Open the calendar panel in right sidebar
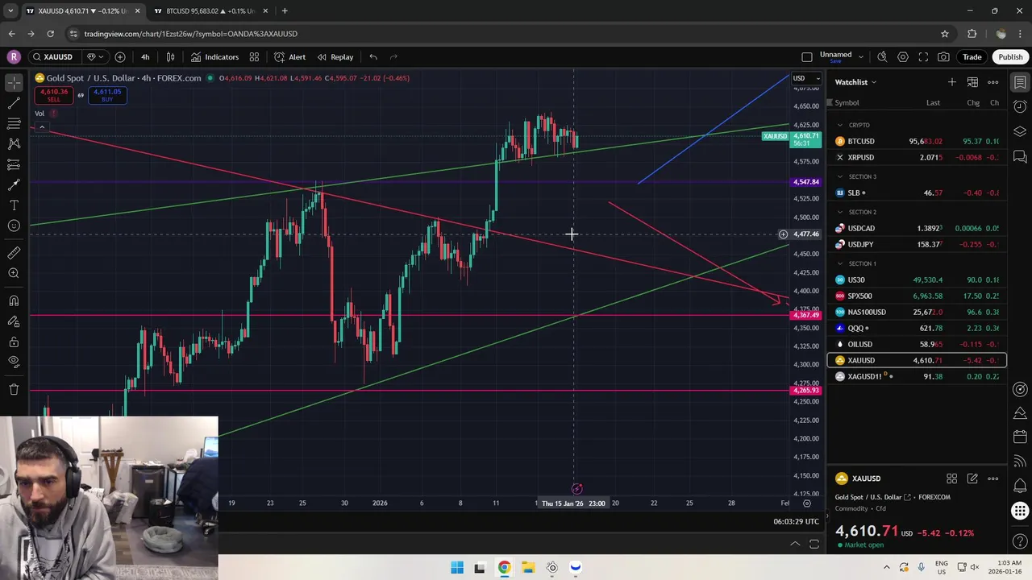 tap(1020, 437)
